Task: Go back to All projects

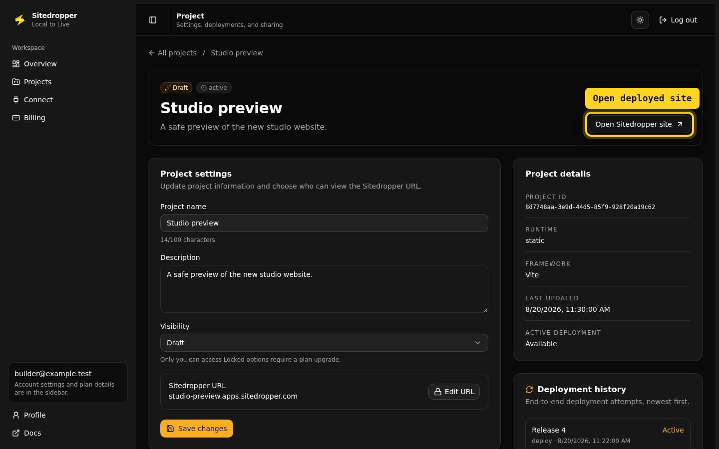Action: tap(172, 53)
